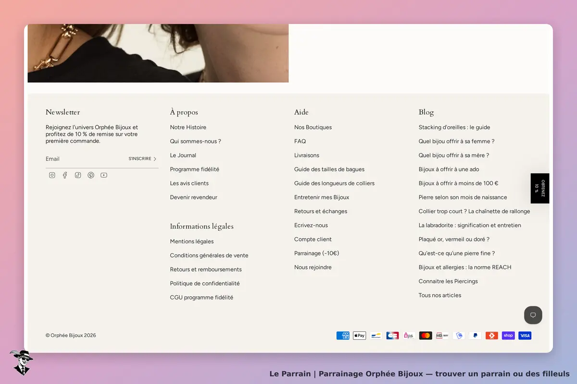This screenshot has width=577, height=384.
Task: Click the PayPal payment icon
Action: (x=475, y=336)
